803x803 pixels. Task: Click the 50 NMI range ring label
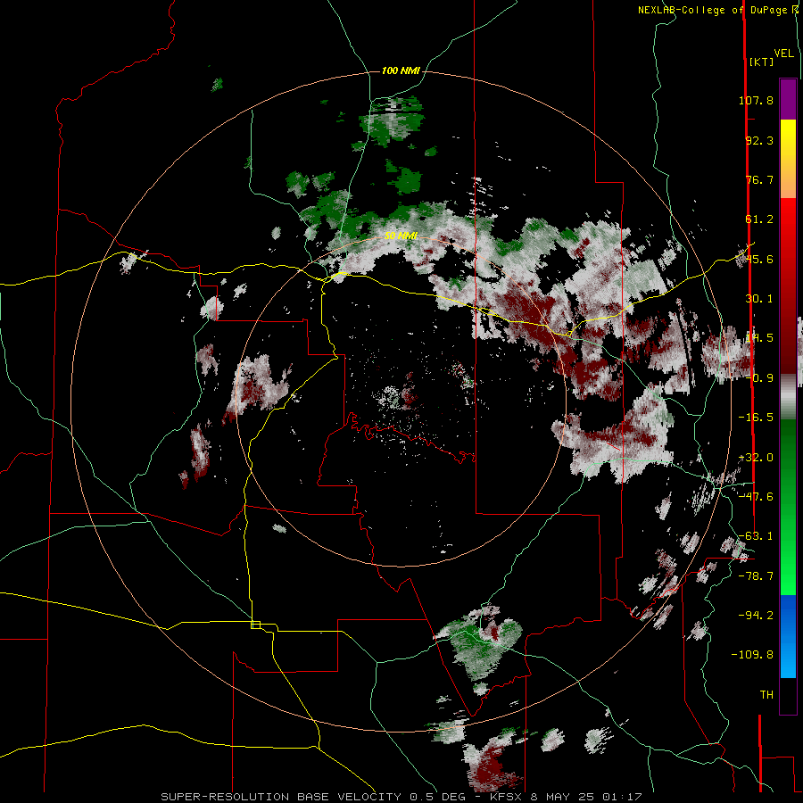click(x=401, y=236)
